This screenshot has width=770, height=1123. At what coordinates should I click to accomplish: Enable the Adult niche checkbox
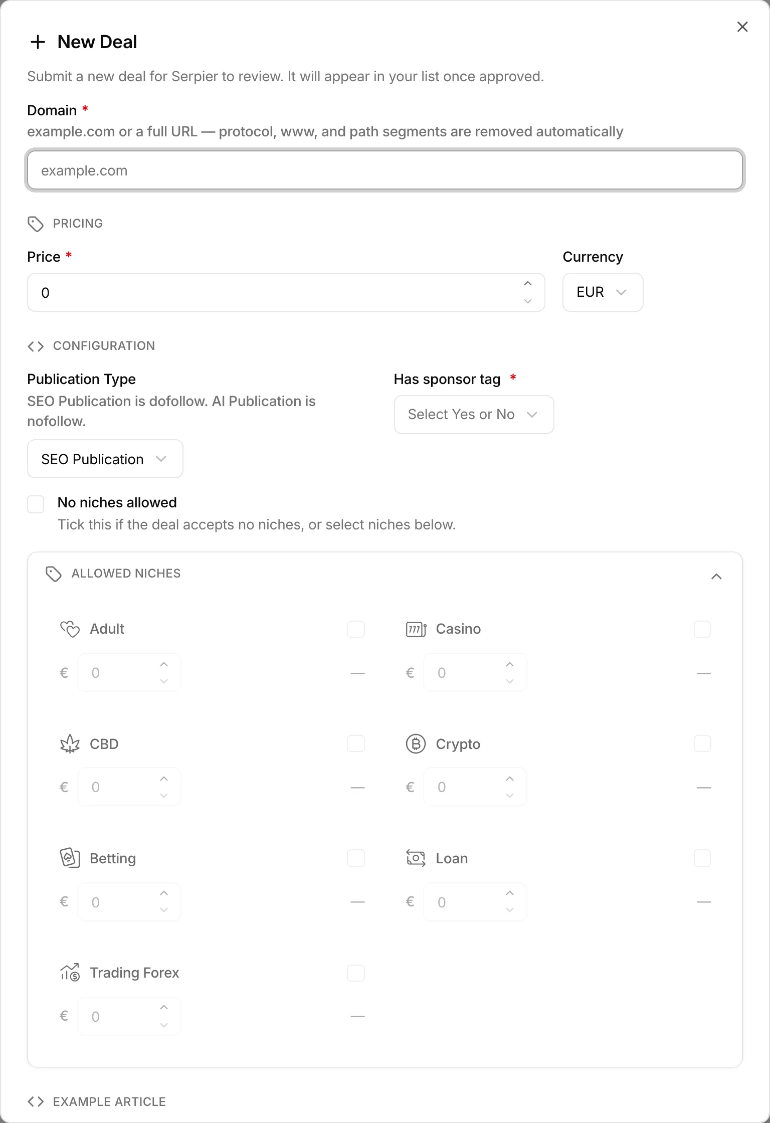[x=356, y=629]
